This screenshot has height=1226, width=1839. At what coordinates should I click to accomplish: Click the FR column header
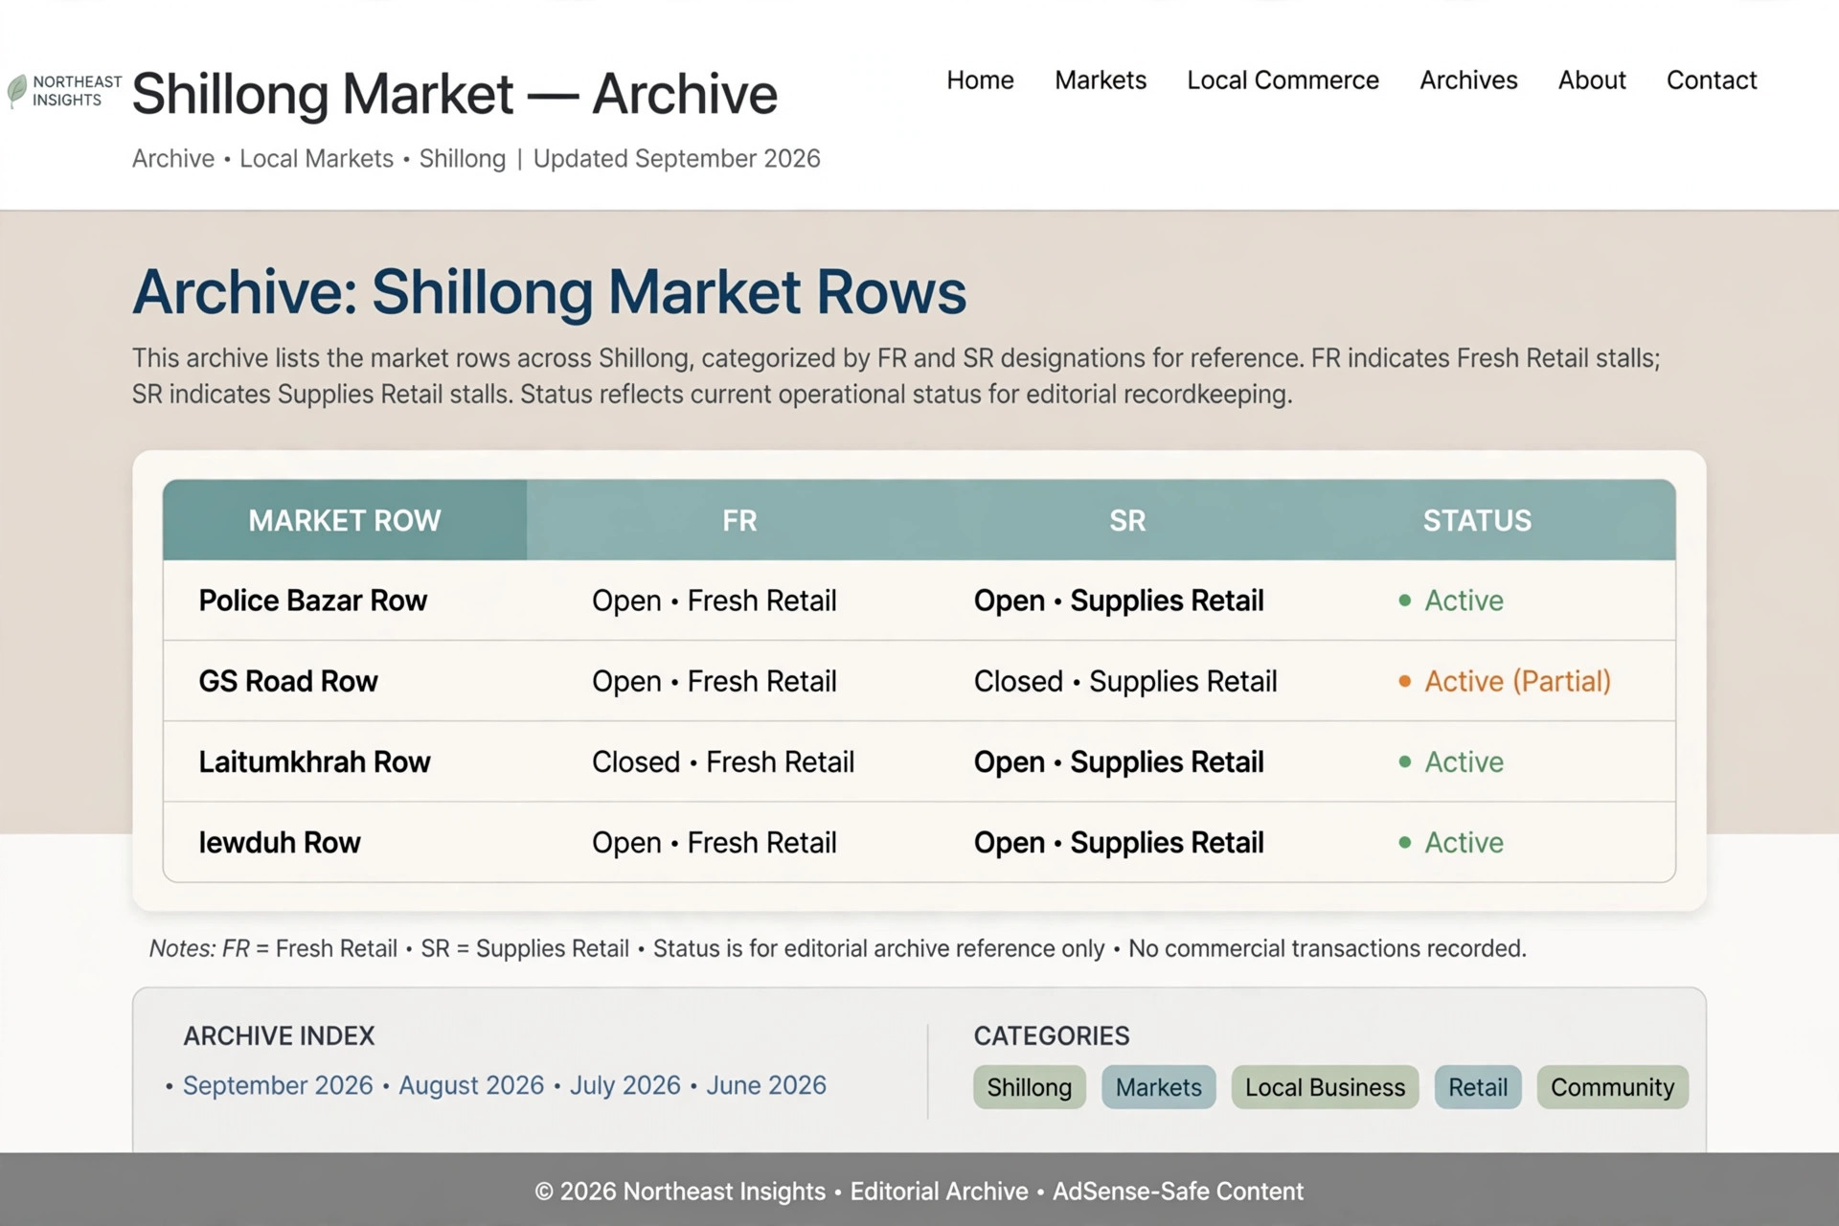(x=739, y=520)
